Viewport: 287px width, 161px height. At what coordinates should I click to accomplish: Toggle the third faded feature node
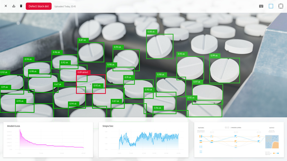201,147
